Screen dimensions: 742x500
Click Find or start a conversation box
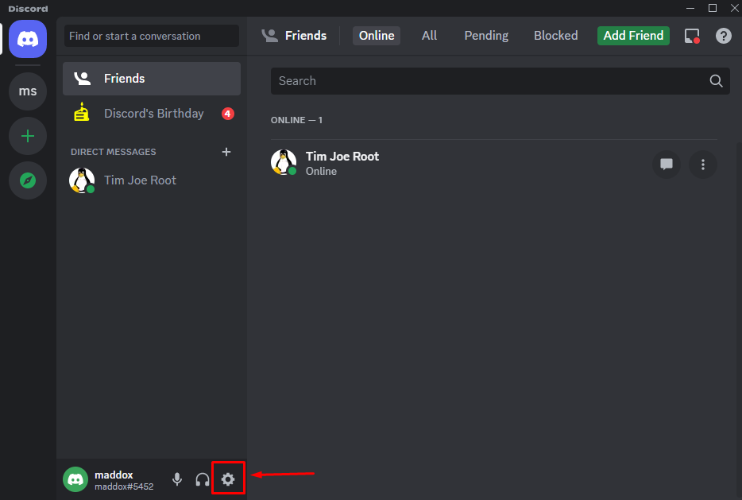click(x=152, y=36)
